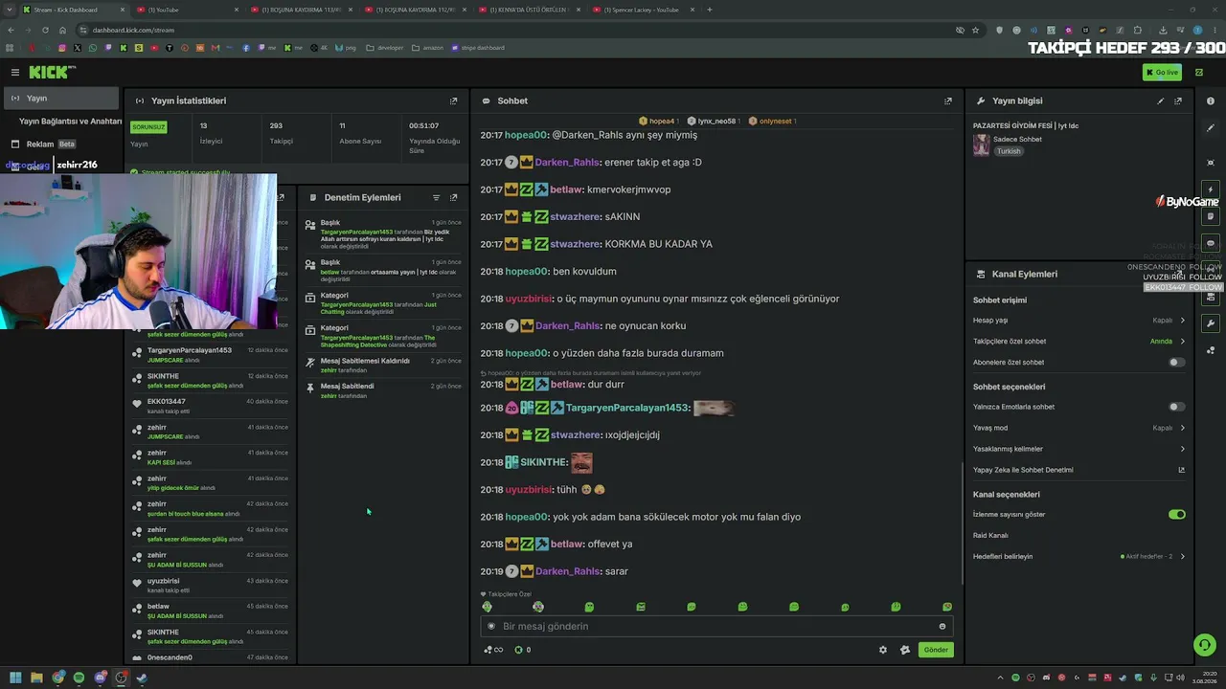Open the stripe dashboard bookmark
The width and height of the screenshot is (1226, 689).
(x=478, y=47)
